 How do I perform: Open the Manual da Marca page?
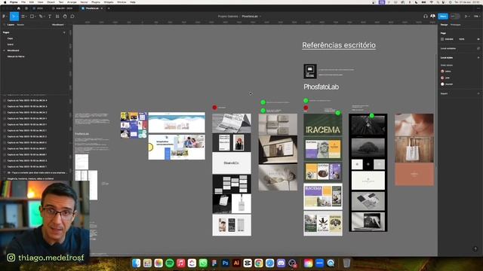click(16, 56)
